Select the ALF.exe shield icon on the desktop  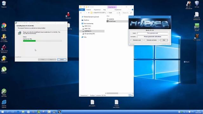pos(197,4)
